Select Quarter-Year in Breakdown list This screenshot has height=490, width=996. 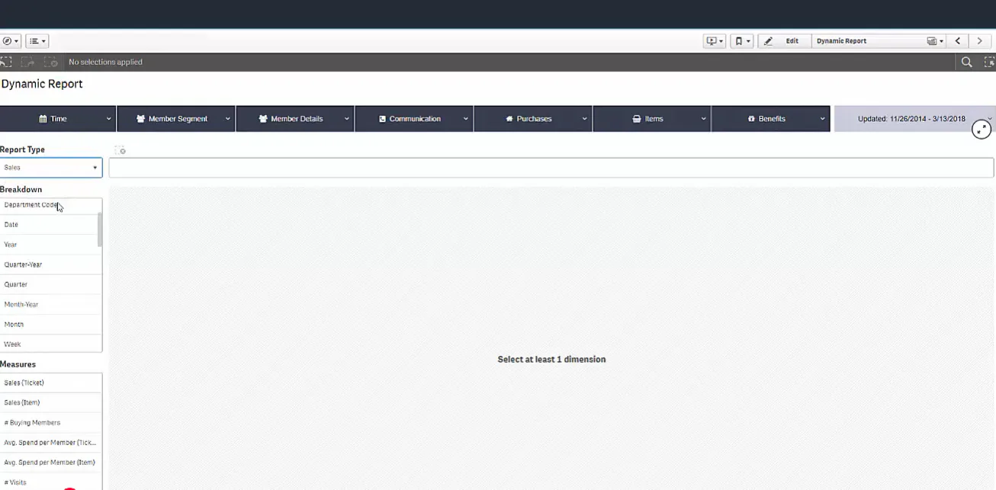49,264
